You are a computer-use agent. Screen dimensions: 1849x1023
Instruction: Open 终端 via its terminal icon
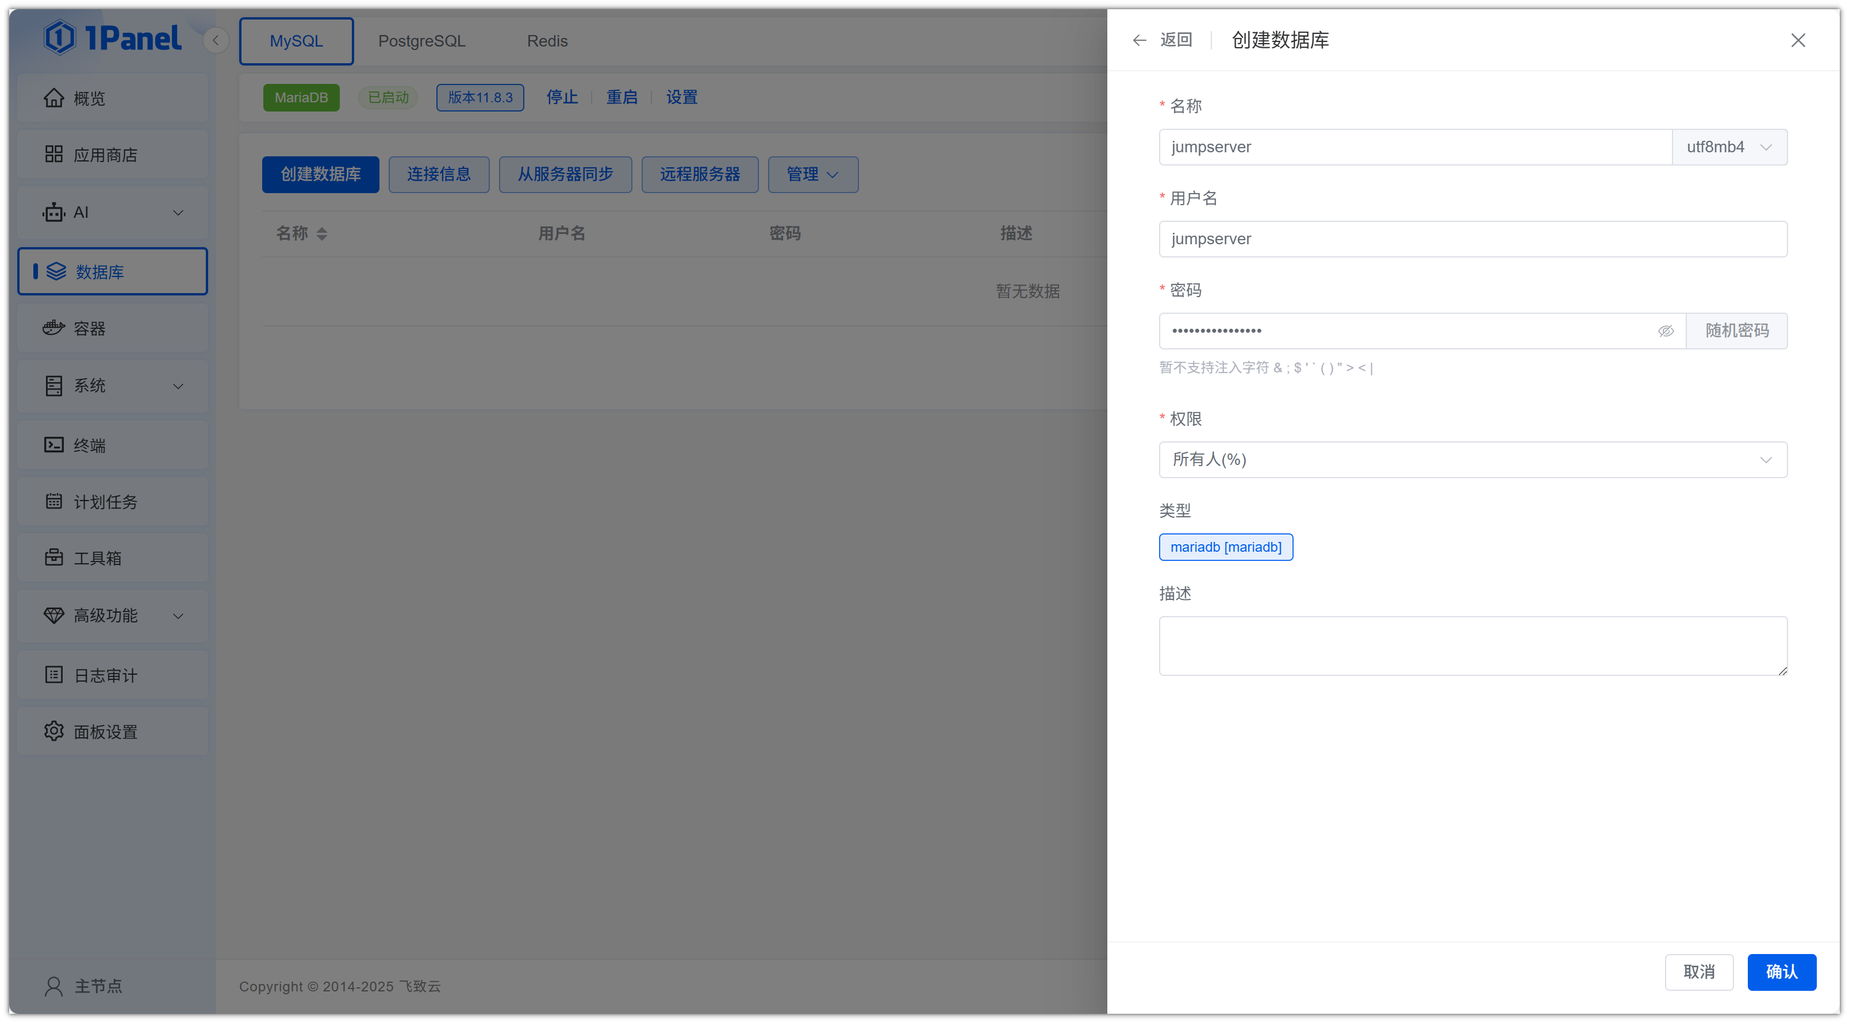[54, 445]
